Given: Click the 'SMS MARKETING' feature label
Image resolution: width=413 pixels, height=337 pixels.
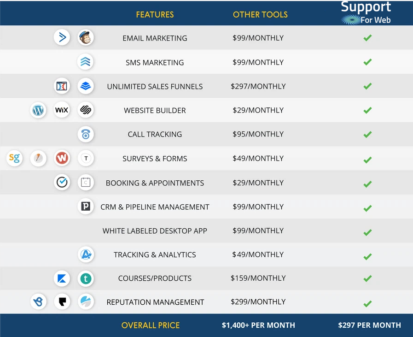Looking at the screenshot, I should [155, 63].
